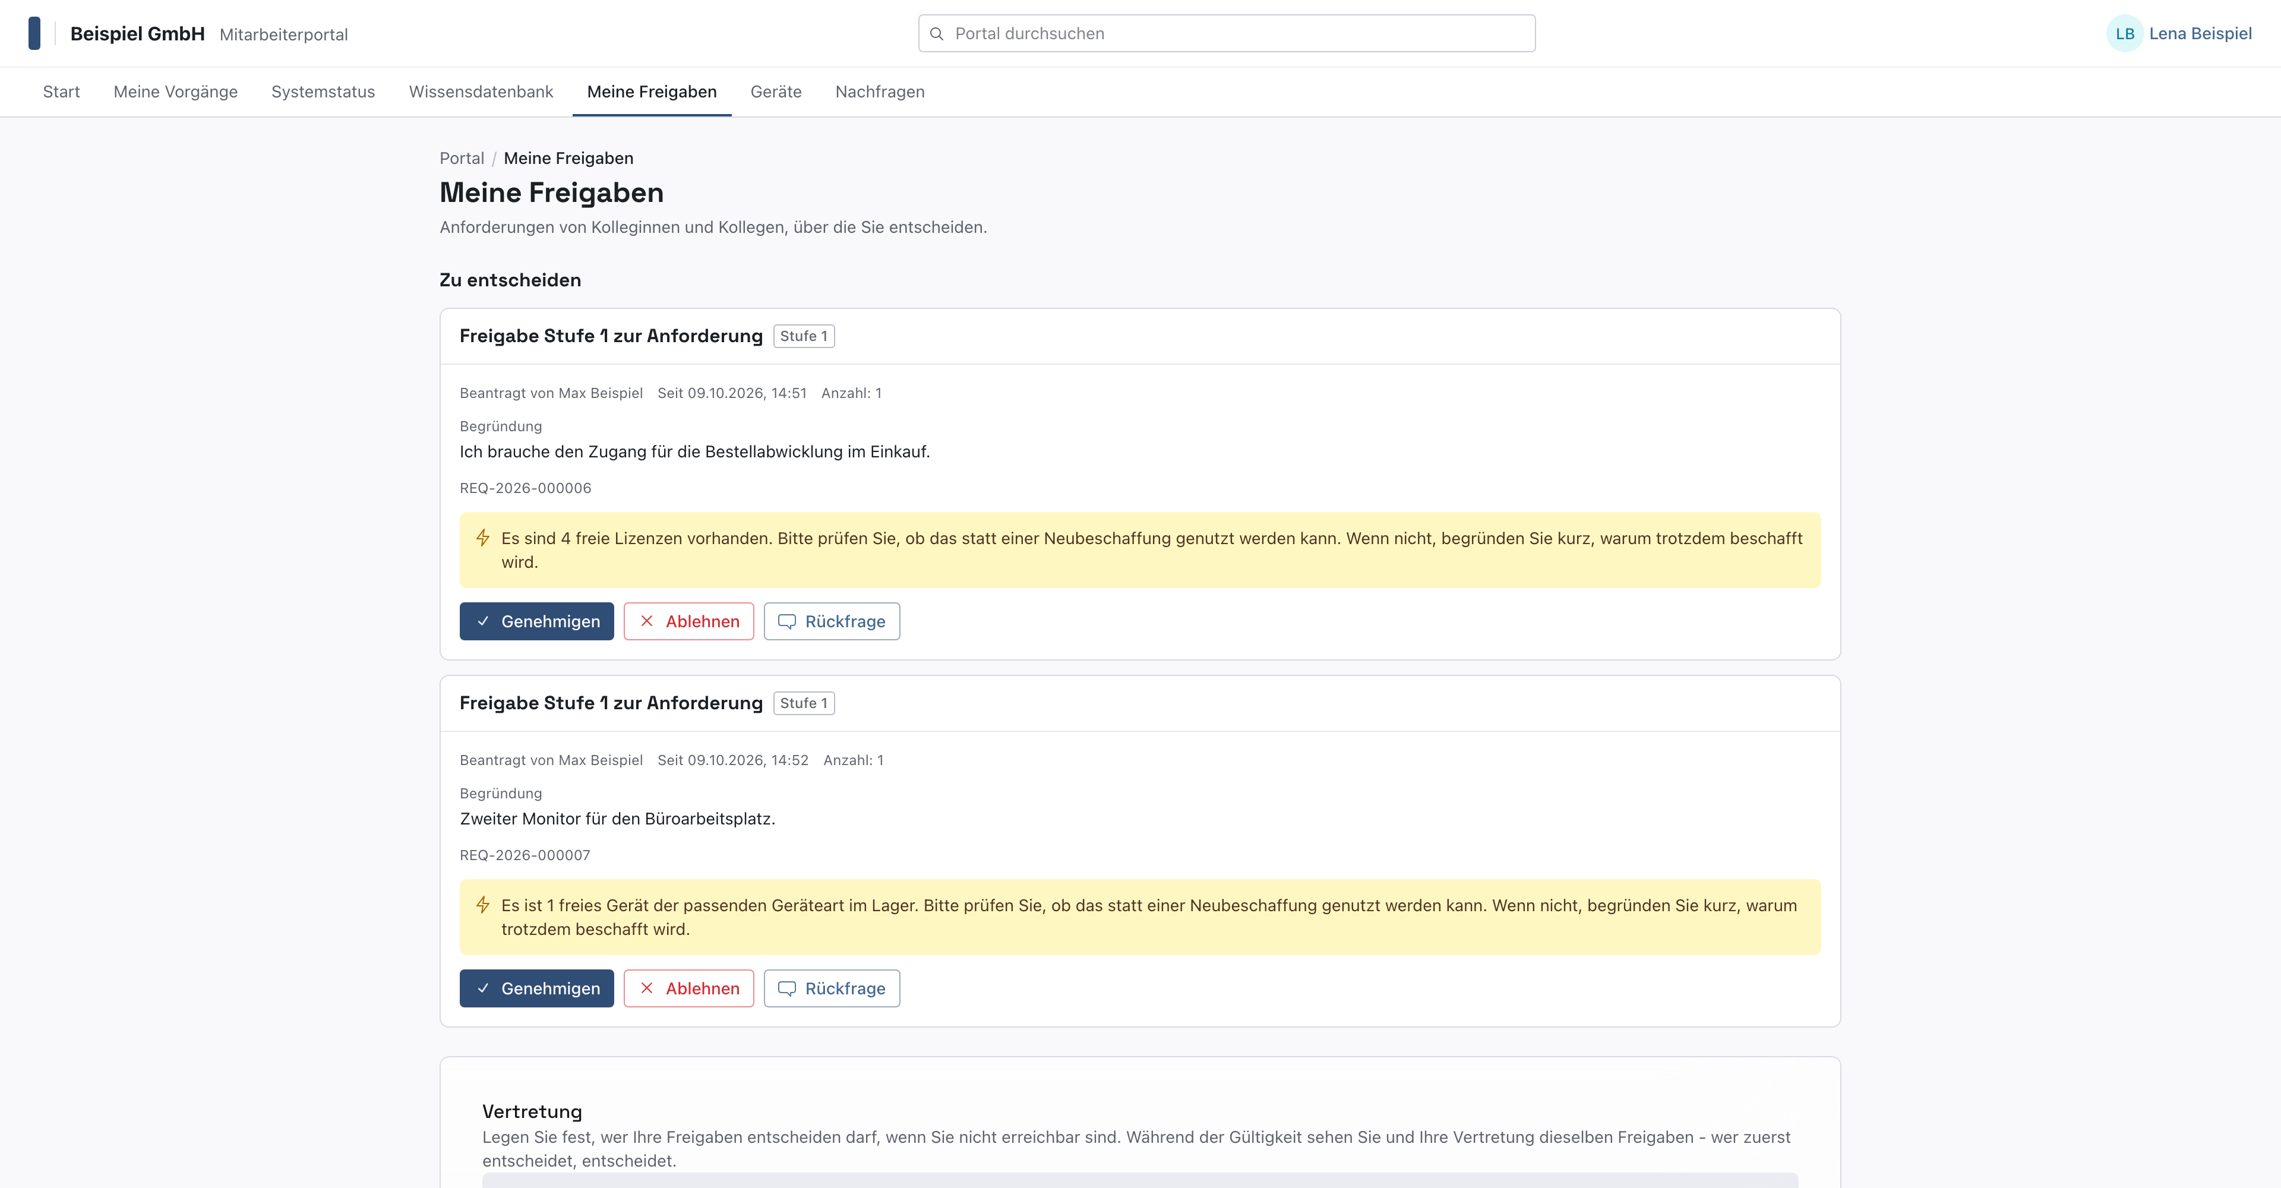Approve the second monitor request via Genehmigen
Screen dimensions: 2281x1188
[x=536, y=989]
